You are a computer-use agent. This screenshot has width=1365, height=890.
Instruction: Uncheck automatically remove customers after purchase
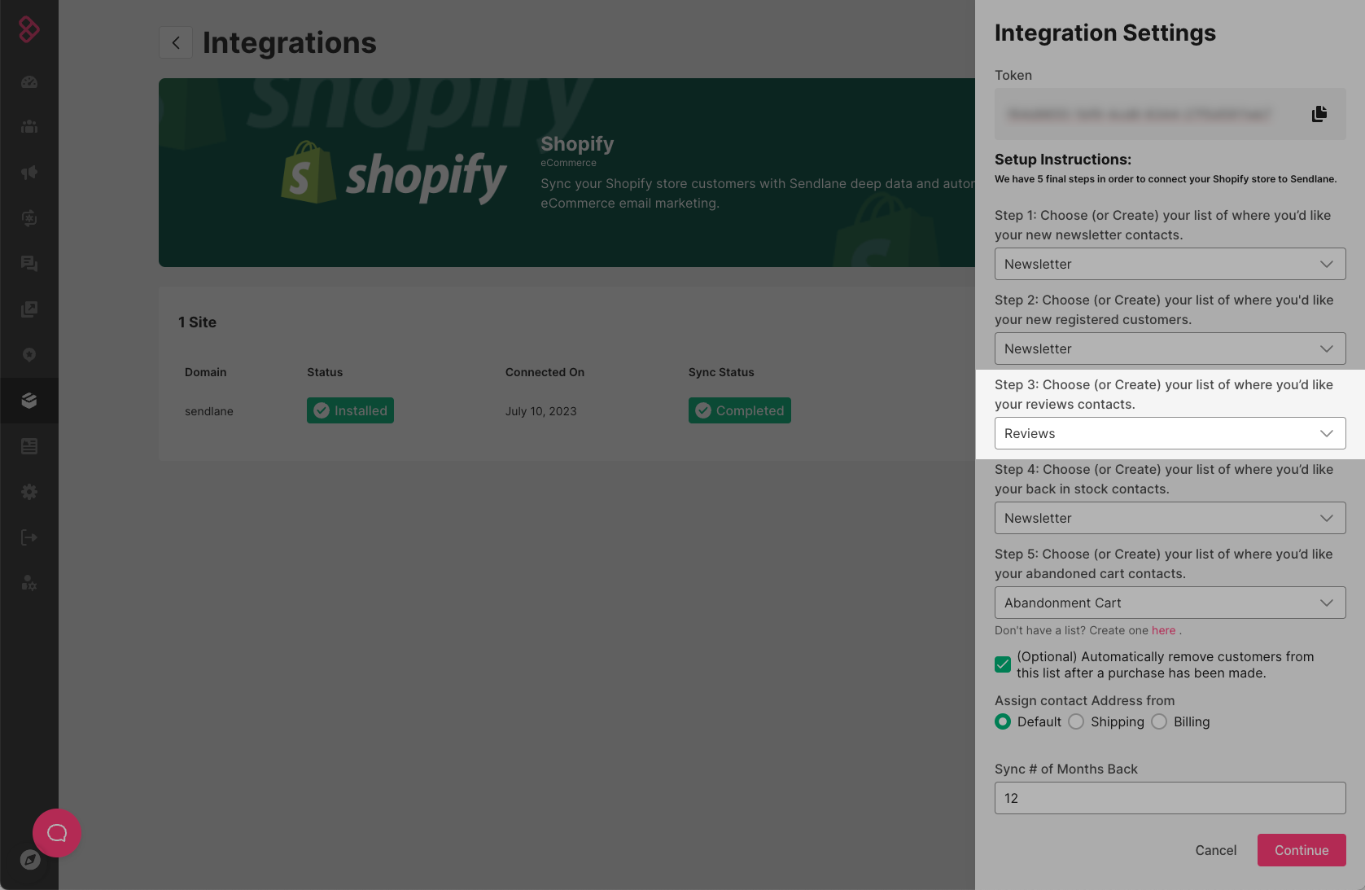point(1003,664)
